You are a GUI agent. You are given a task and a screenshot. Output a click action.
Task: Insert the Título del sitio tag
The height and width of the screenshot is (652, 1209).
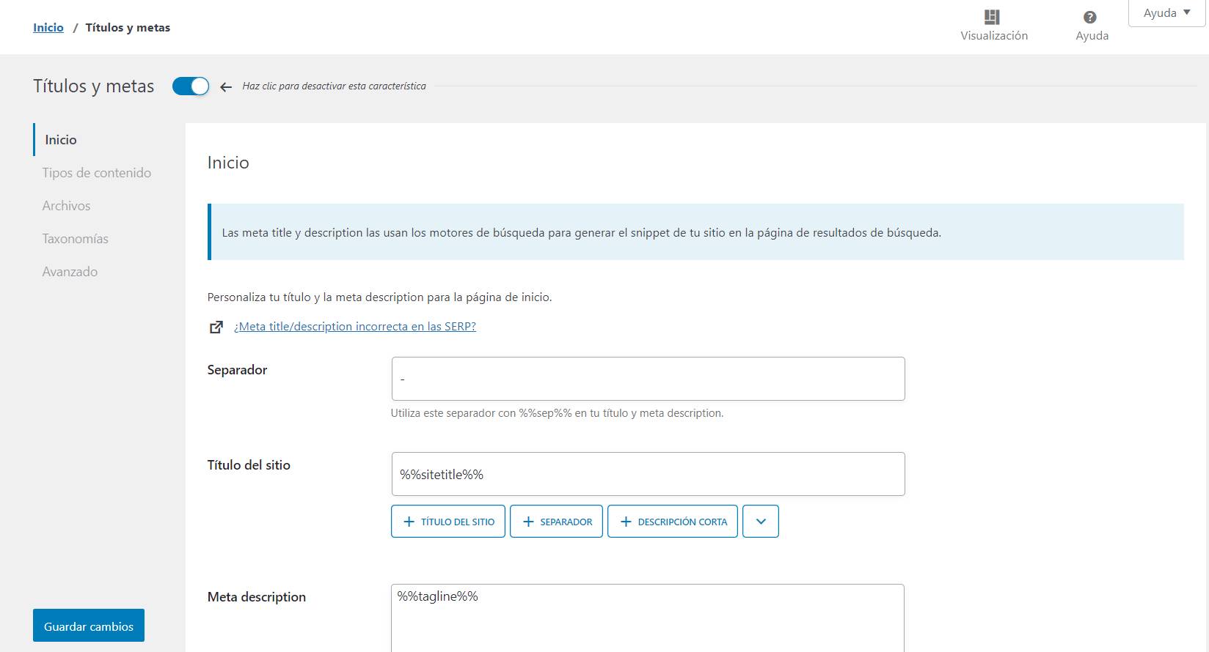pos(448,522)
